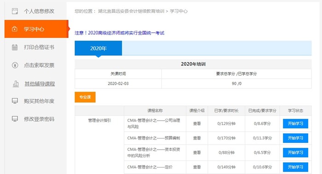The image size is (322, 174).
Task: Click the 学习中心 bag icon
Action: pos(15,29)
